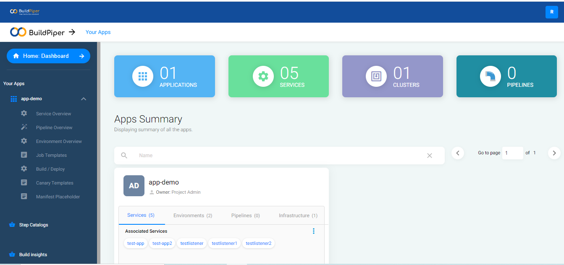Screen dimensions: 564x265
Task: Click the Applications grid icon on blue card
Action: (x=143, y=76)
